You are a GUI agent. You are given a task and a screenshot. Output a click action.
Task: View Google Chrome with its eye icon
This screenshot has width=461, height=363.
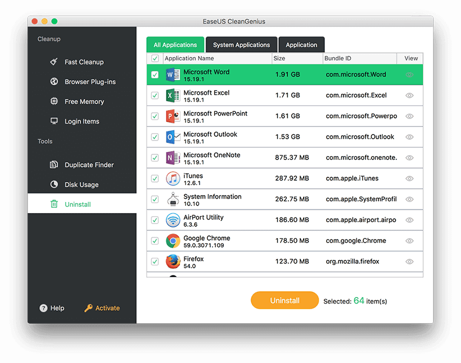point(410,241)
